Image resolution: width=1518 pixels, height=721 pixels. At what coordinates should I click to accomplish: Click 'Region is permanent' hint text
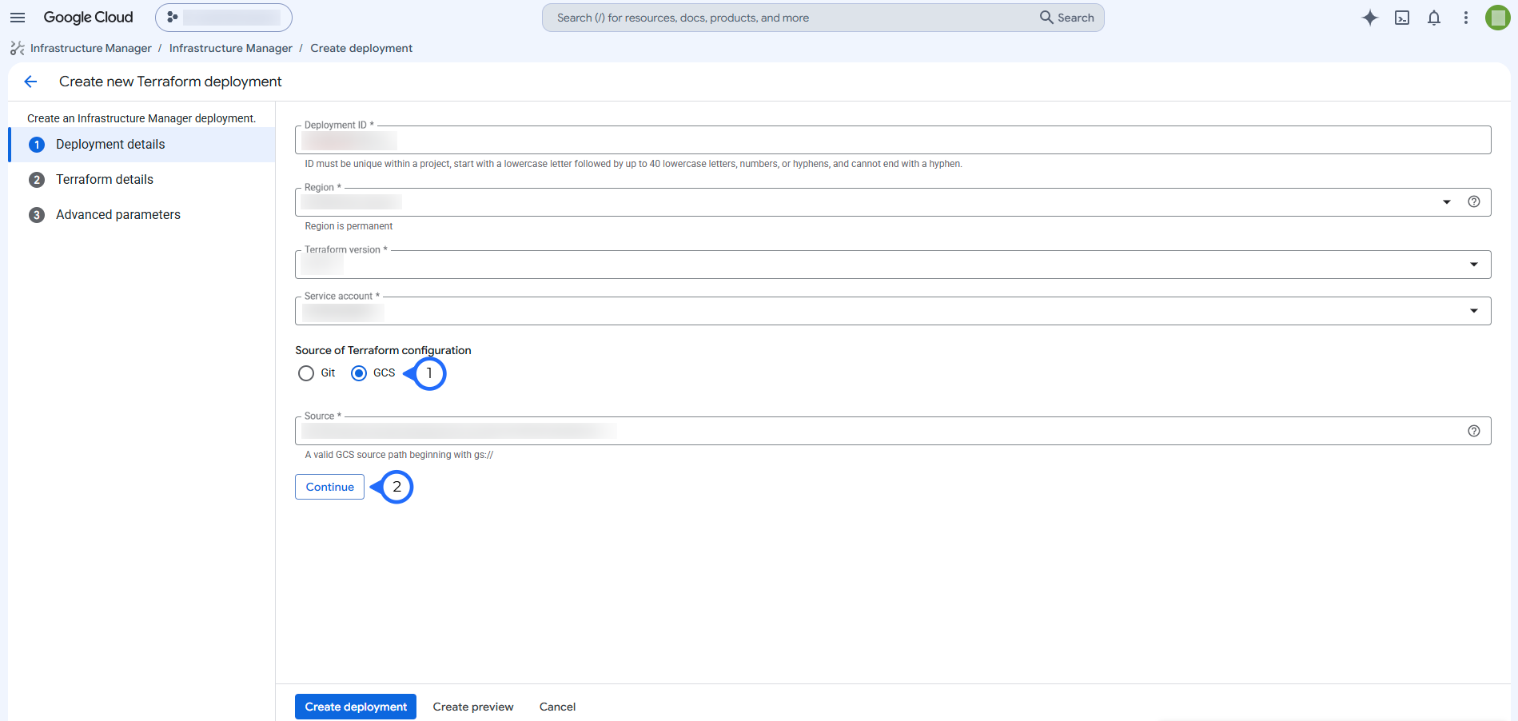349,226
